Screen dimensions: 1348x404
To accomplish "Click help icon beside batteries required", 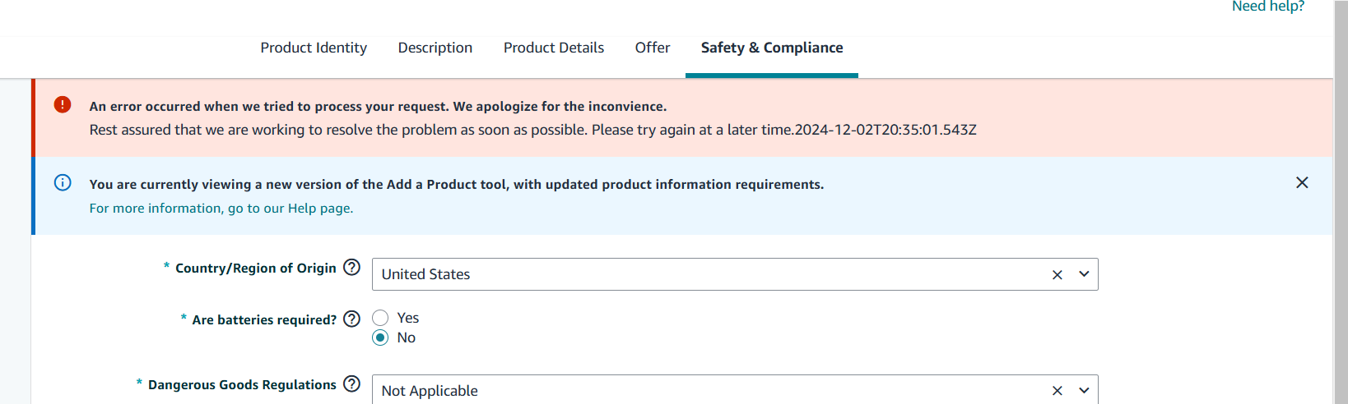I will 351,319.
